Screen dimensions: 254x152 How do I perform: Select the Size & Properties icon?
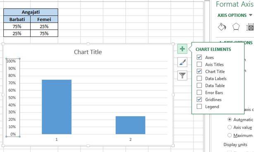[250, 27]
